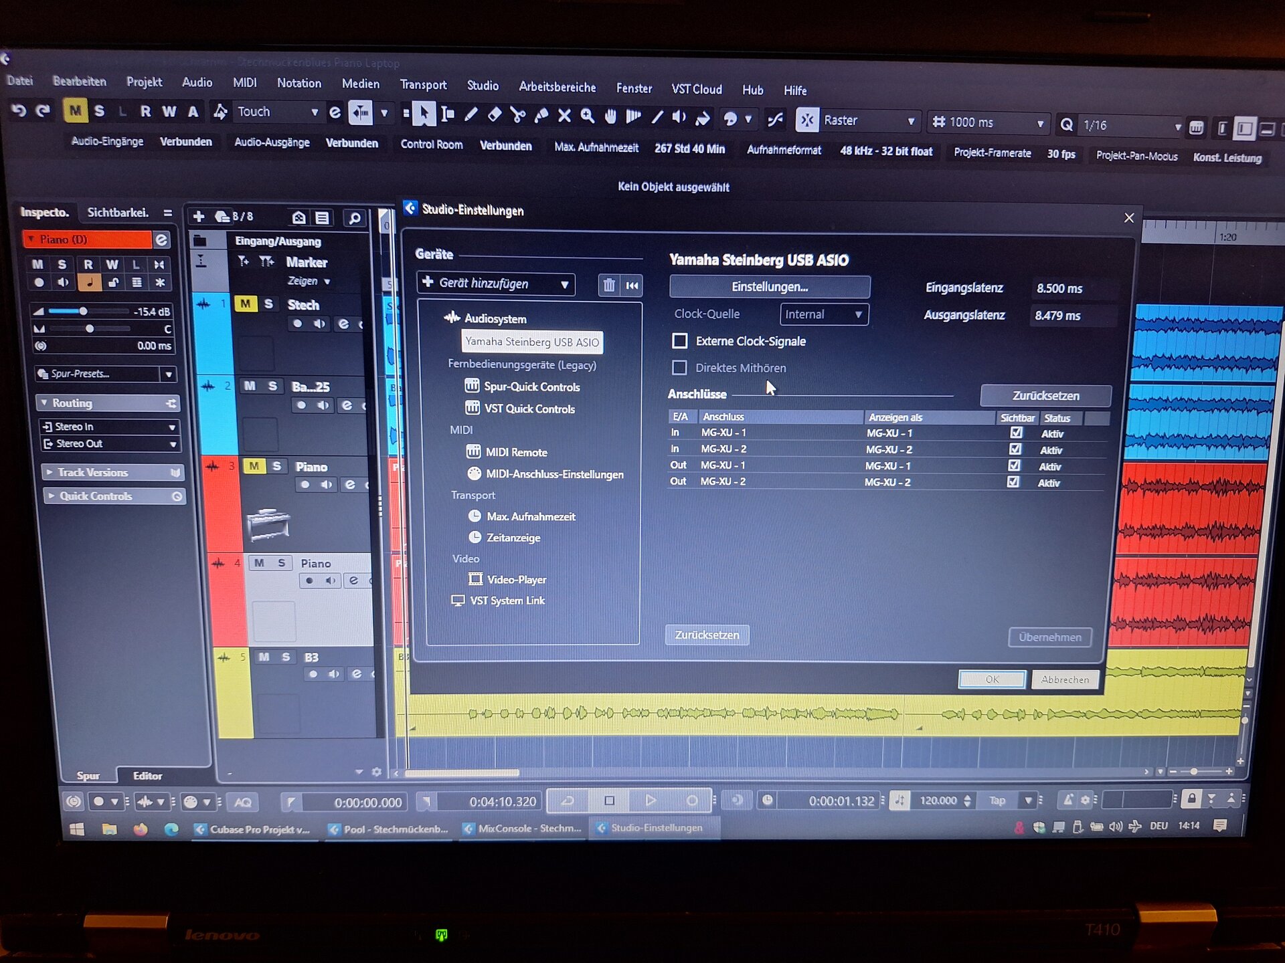This screenshot has width=1285, height=963.
Task: Toggle Mute on the Stech track
Action: (246, 304)
